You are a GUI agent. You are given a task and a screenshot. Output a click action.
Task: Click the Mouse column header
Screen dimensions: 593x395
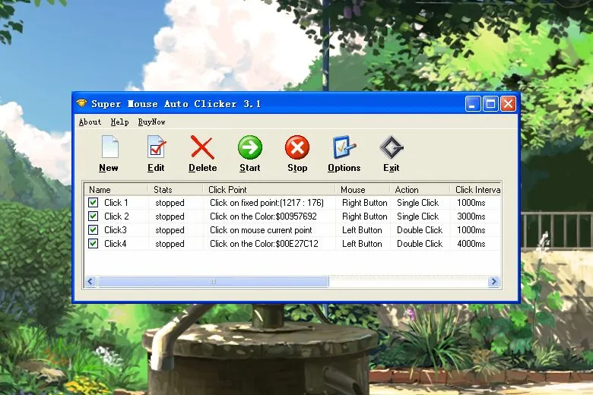pyautogui.click(x=363, y=189)
